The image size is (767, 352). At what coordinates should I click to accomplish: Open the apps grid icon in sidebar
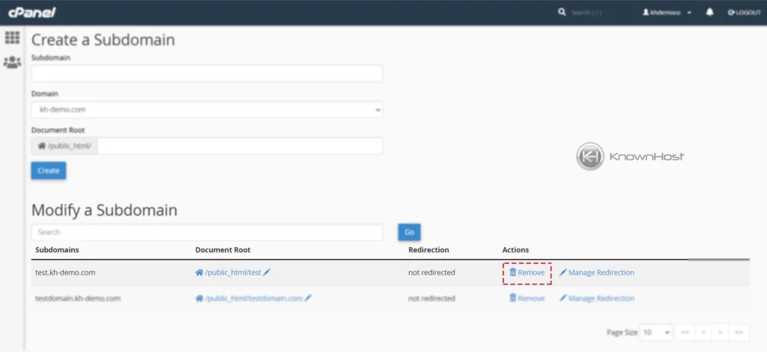pos(12,37)
